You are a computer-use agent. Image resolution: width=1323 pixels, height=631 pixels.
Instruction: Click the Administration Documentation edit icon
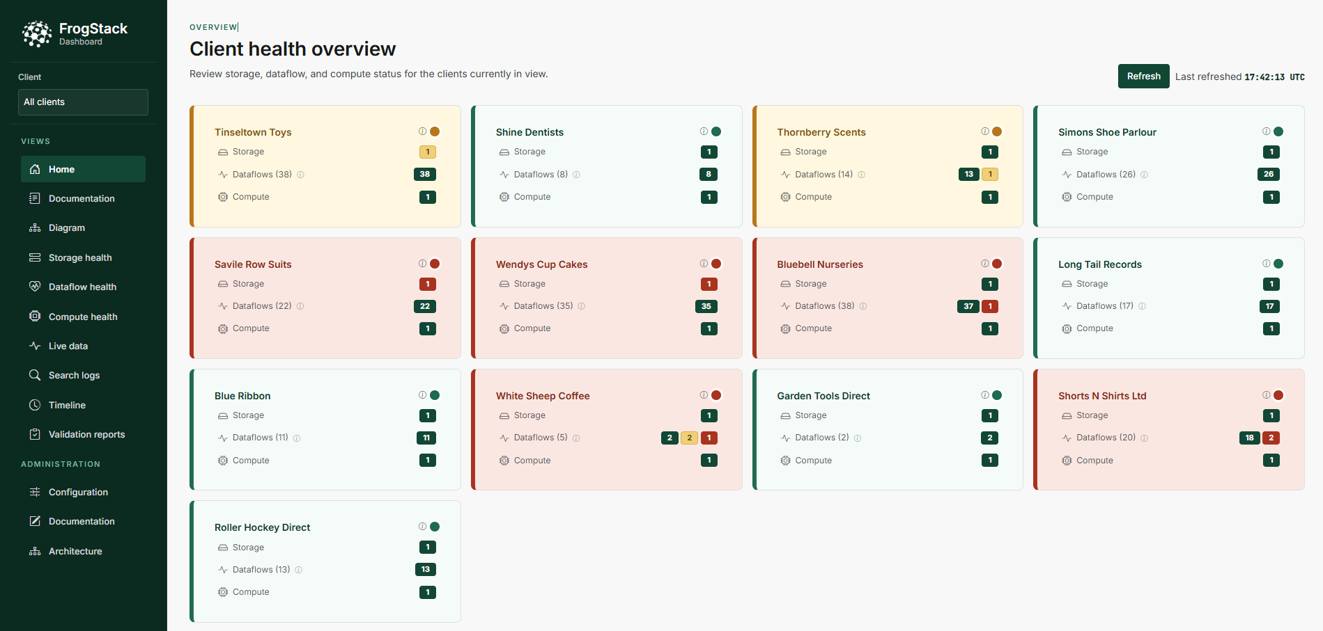click(35, 521)
